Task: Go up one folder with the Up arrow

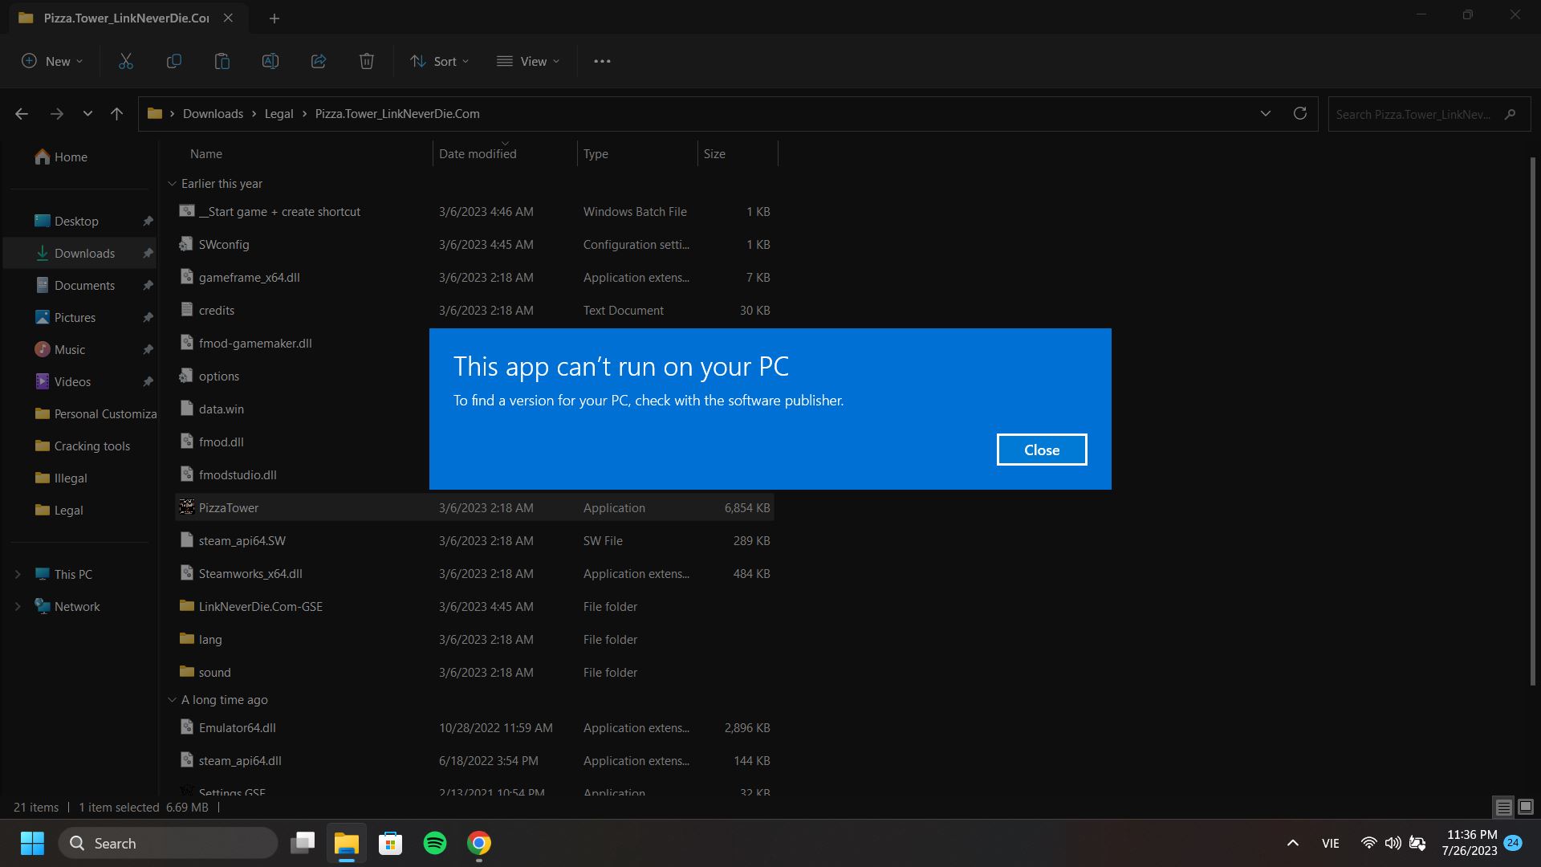Action: [x=116, y=114]
